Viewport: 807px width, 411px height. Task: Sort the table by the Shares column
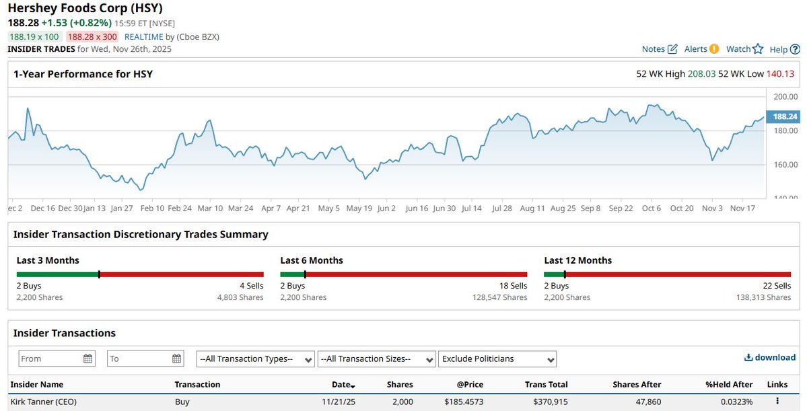pos(399,384)
